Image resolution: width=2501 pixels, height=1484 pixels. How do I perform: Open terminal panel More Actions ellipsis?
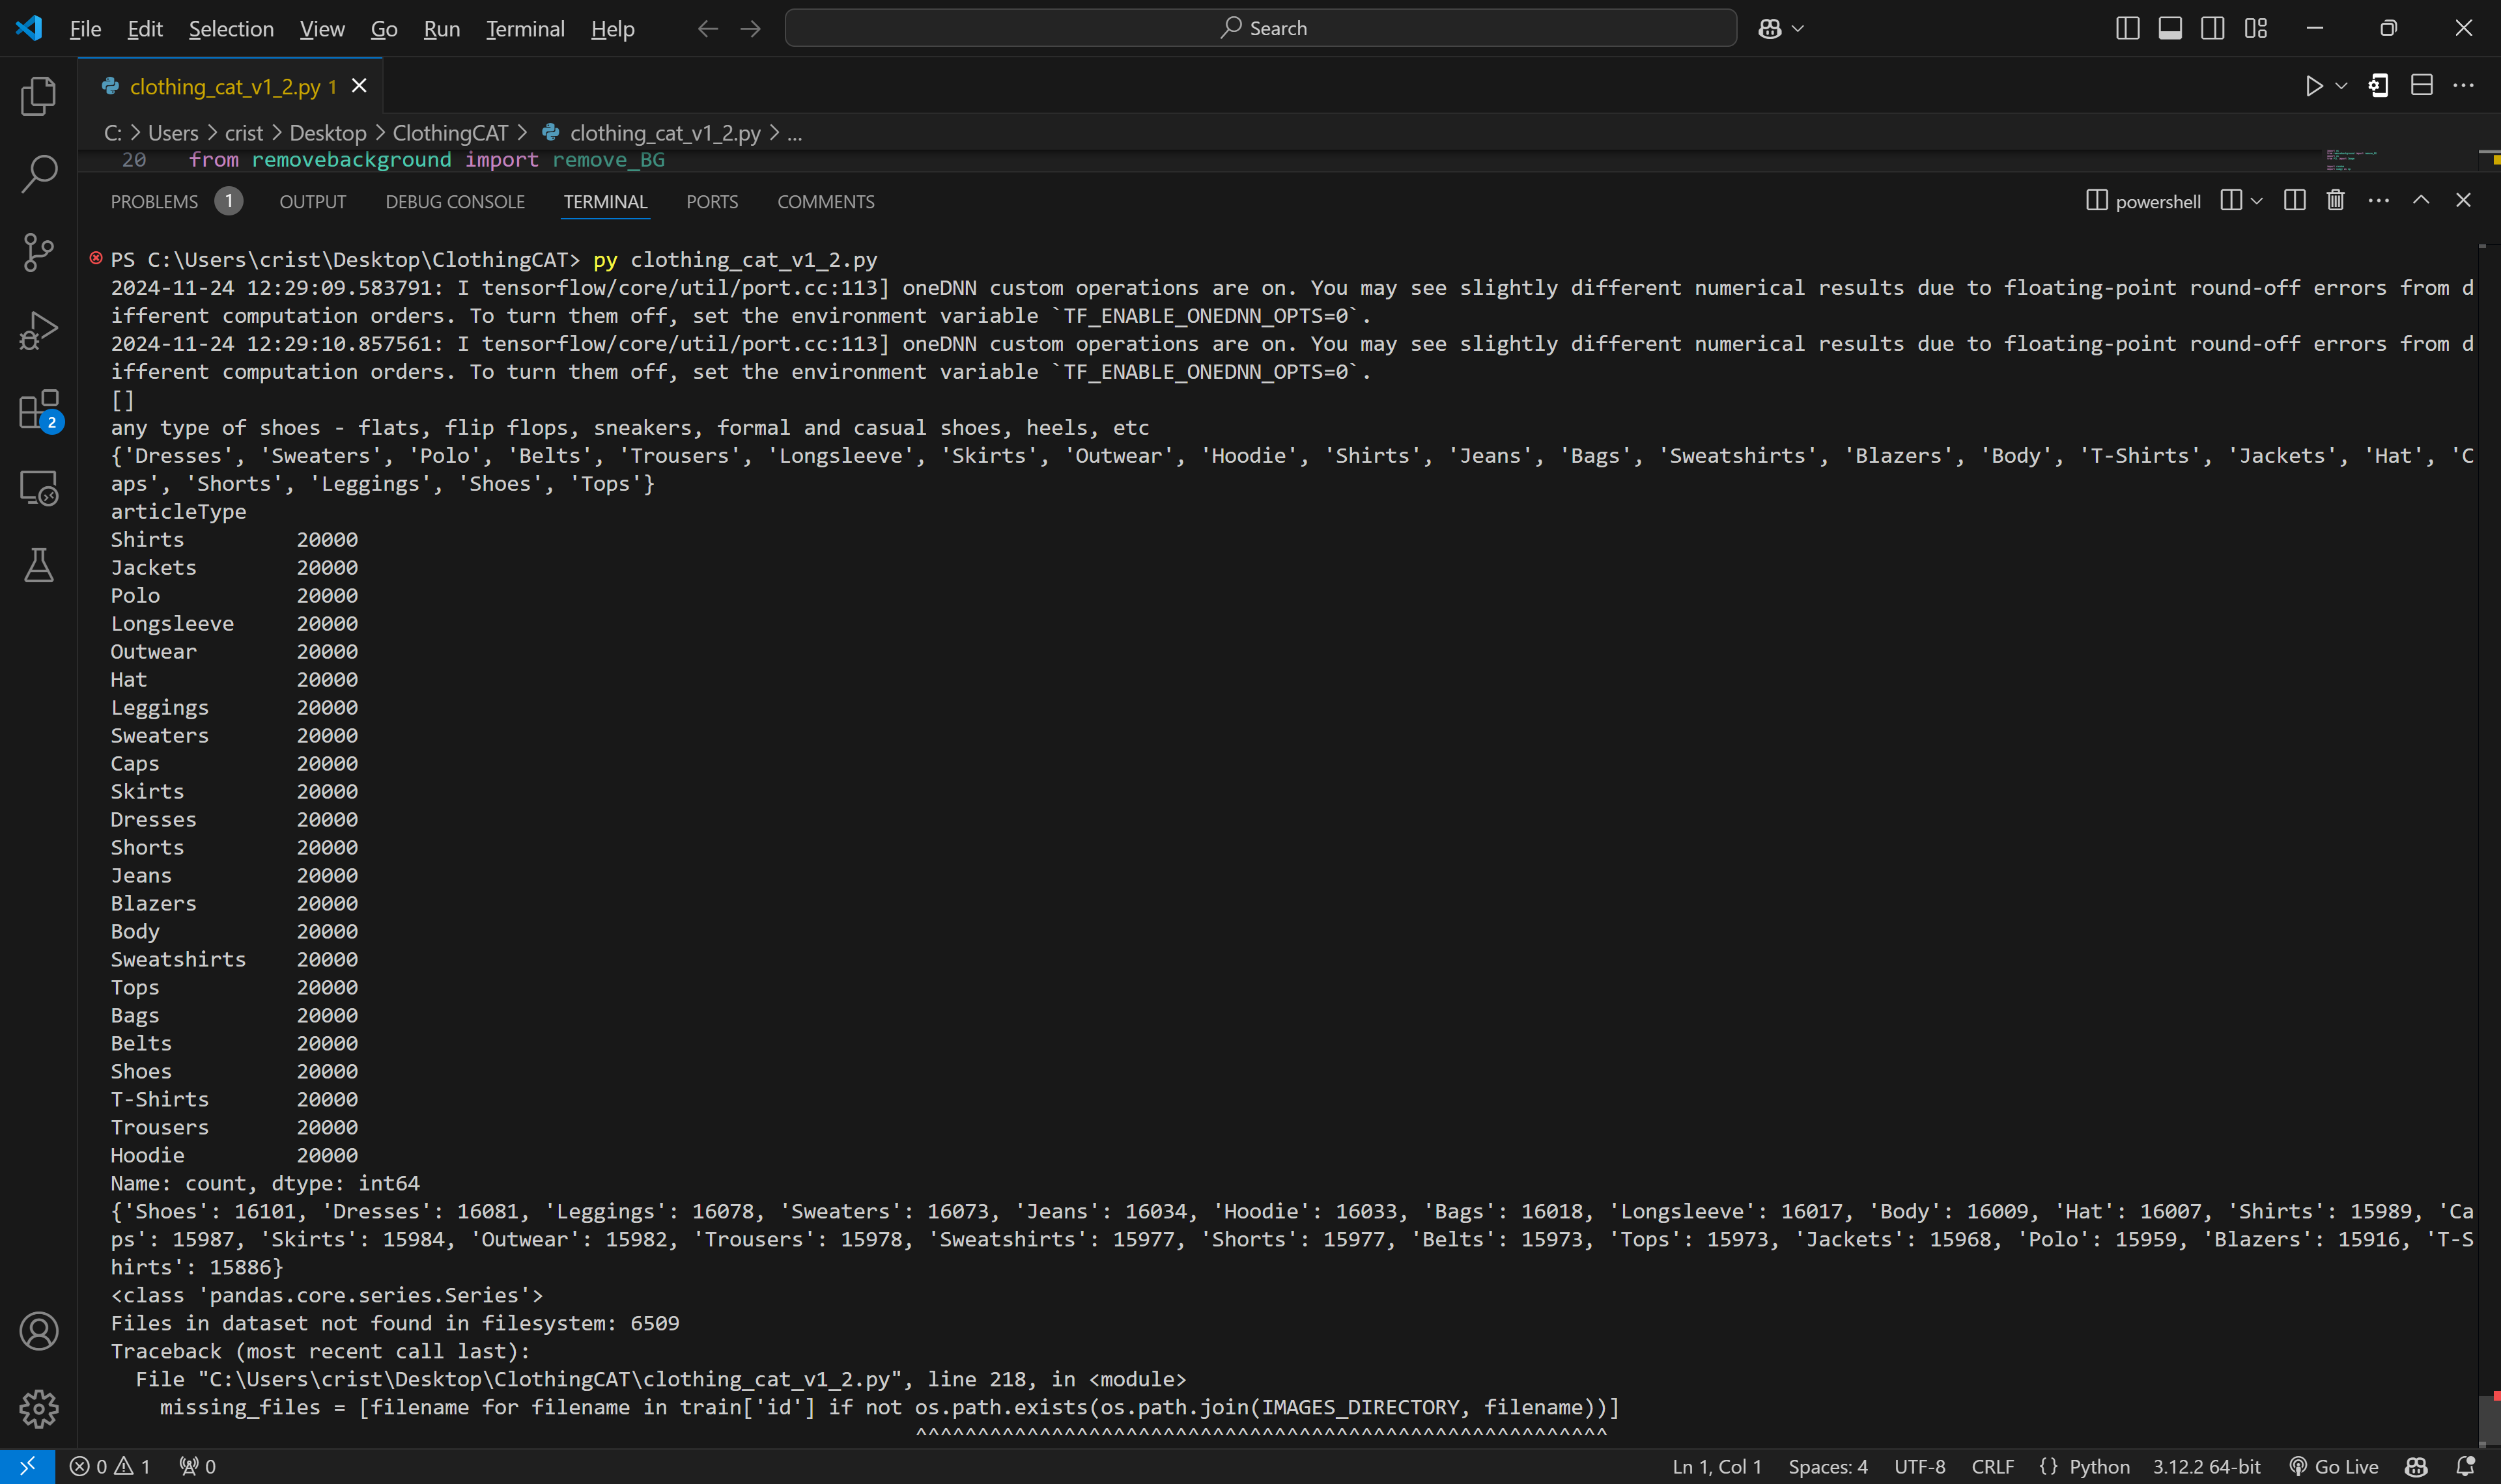[x=2379, y=201]
